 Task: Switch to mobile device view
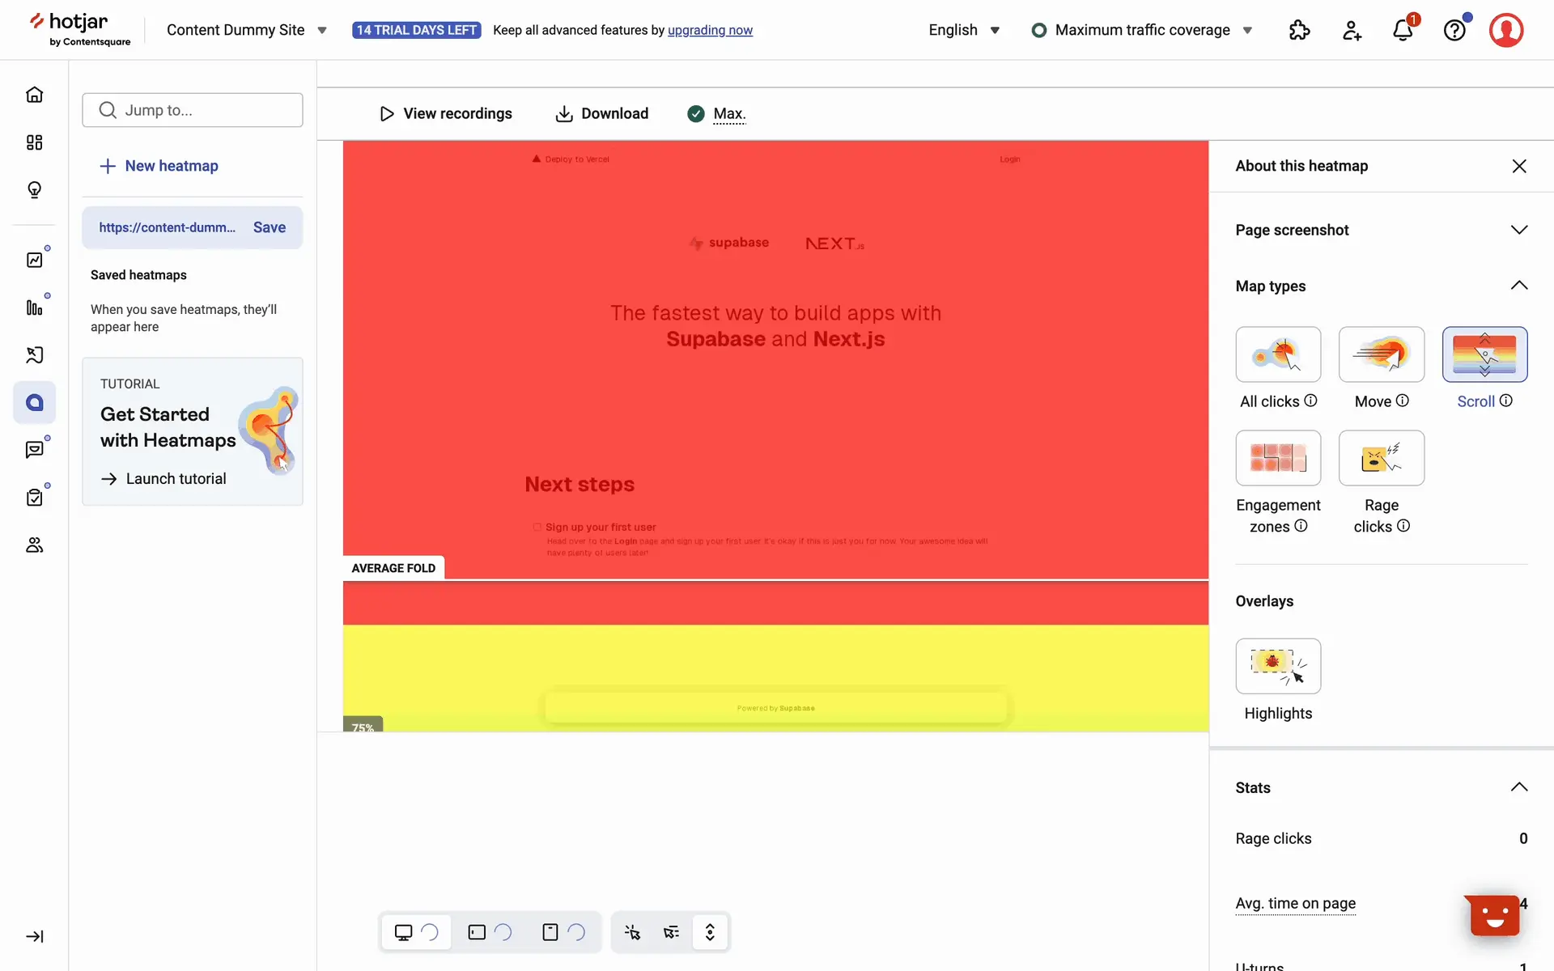coord(550,932)
